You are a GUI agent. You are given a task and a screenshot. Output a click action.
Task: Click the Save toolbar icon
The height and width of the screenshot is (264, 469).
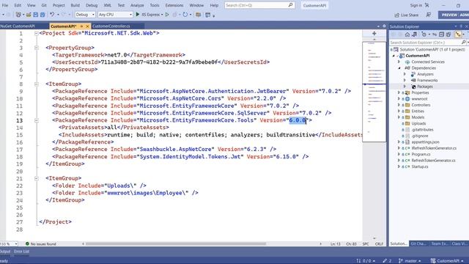coord(36,15)
